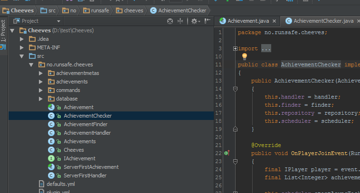The width and height of the screenshot is (360, 193).
Task: Click the IAchievement interface icon
Action: coord(51,158)
